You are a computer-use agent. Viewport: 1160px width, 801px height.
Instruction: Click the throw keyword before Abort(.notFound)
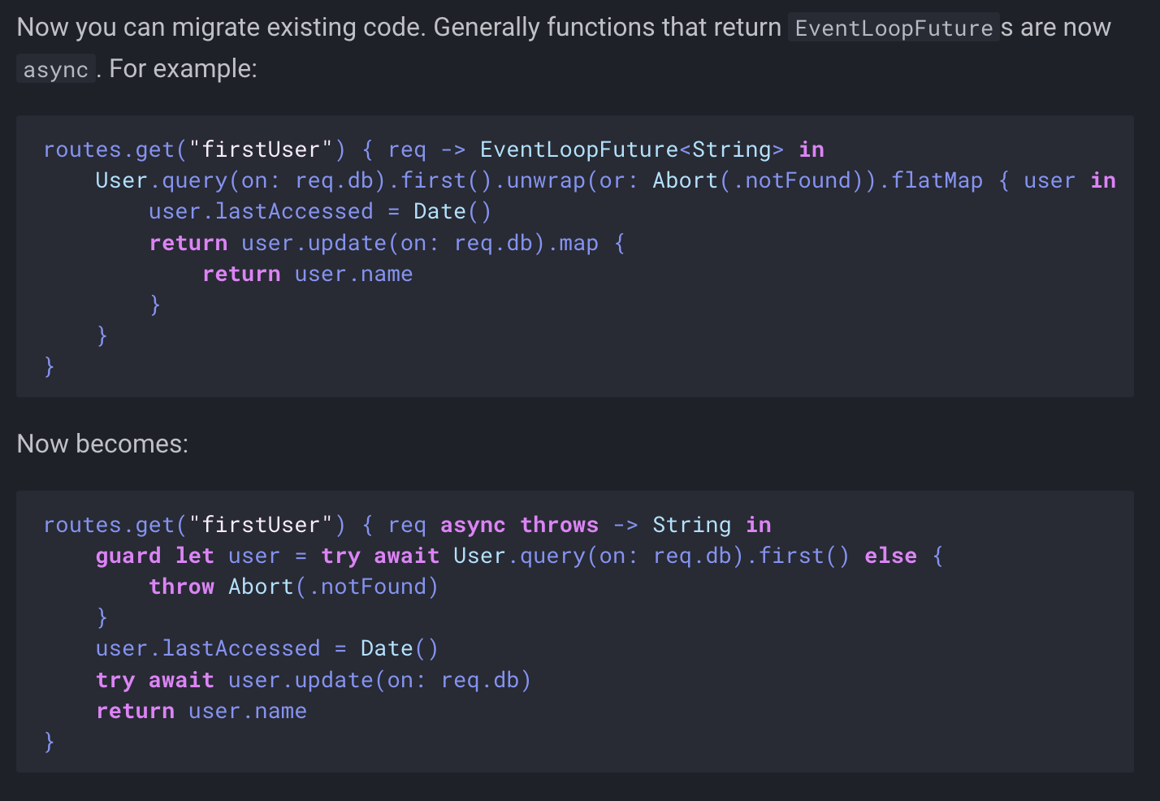181,587
